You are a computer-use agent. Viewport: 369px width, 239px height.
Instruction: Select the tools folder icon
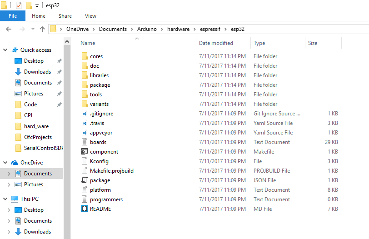(x=85, y=95)
